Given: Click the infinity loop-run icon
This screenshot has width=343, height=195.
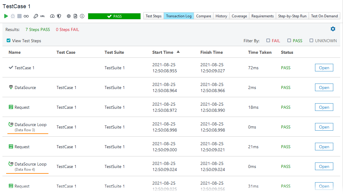Looking at the screenshot, I should click(26, 16).
